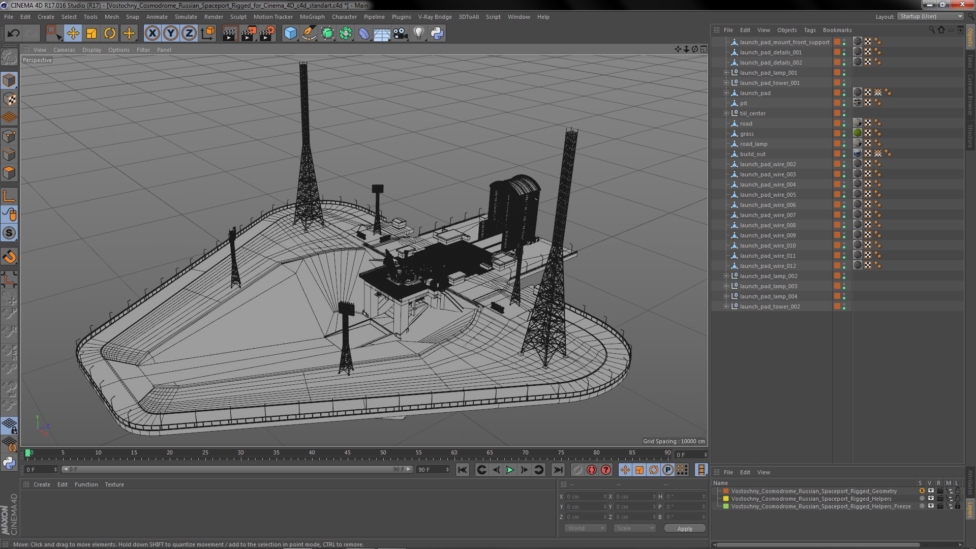976x549 pixels.
Task: Add a Light object
Action: [418, 34]
